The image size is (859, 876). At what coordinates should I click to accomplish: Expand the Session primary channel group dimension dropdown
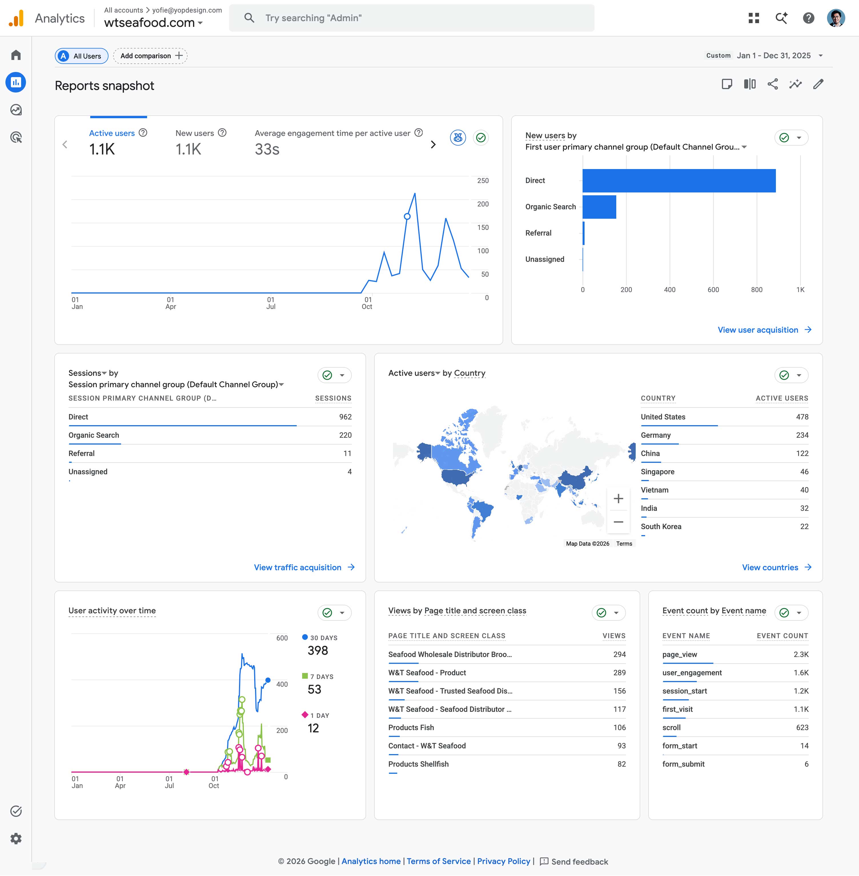[x=176, y=384]
